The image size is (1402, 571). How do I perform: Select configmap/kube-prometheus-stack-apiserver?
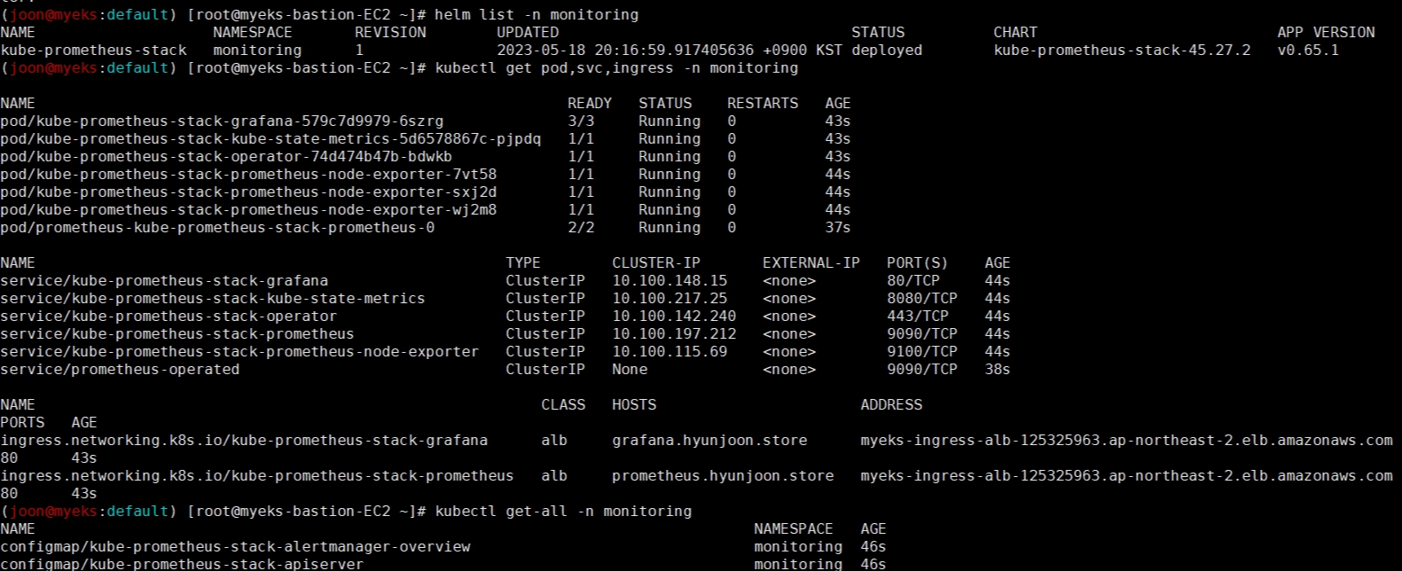click(182, 564)
